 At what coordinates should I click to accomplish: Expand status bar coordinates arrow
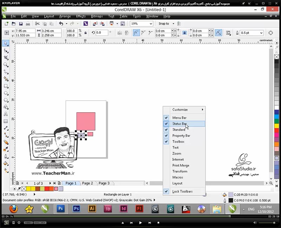pos(34,194)
